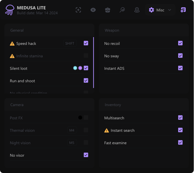
Task: Click the Instant search warning icon
Action: point(107,130)
